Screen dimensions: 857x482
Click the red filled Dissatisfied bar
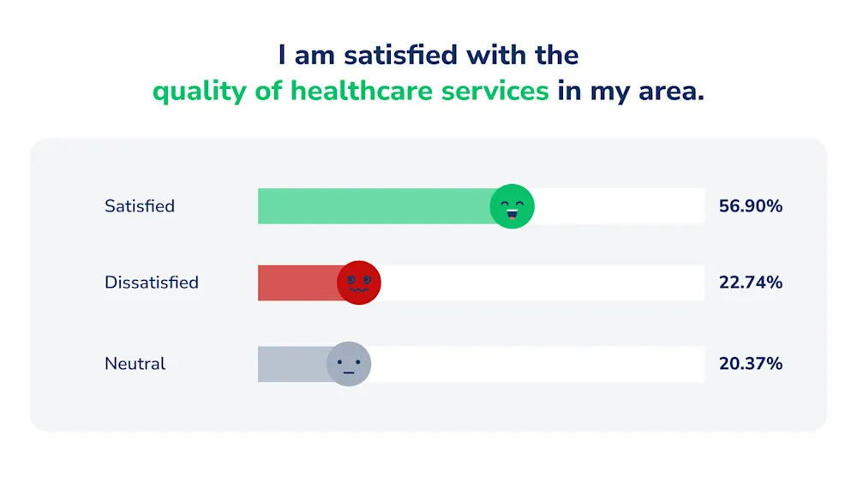297,283
